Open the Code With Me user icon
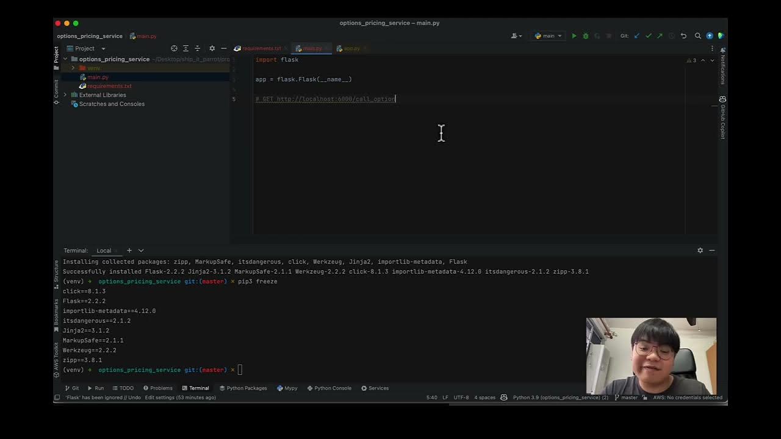This screenshot has height=439, width=781. click(x=516, y=36)
